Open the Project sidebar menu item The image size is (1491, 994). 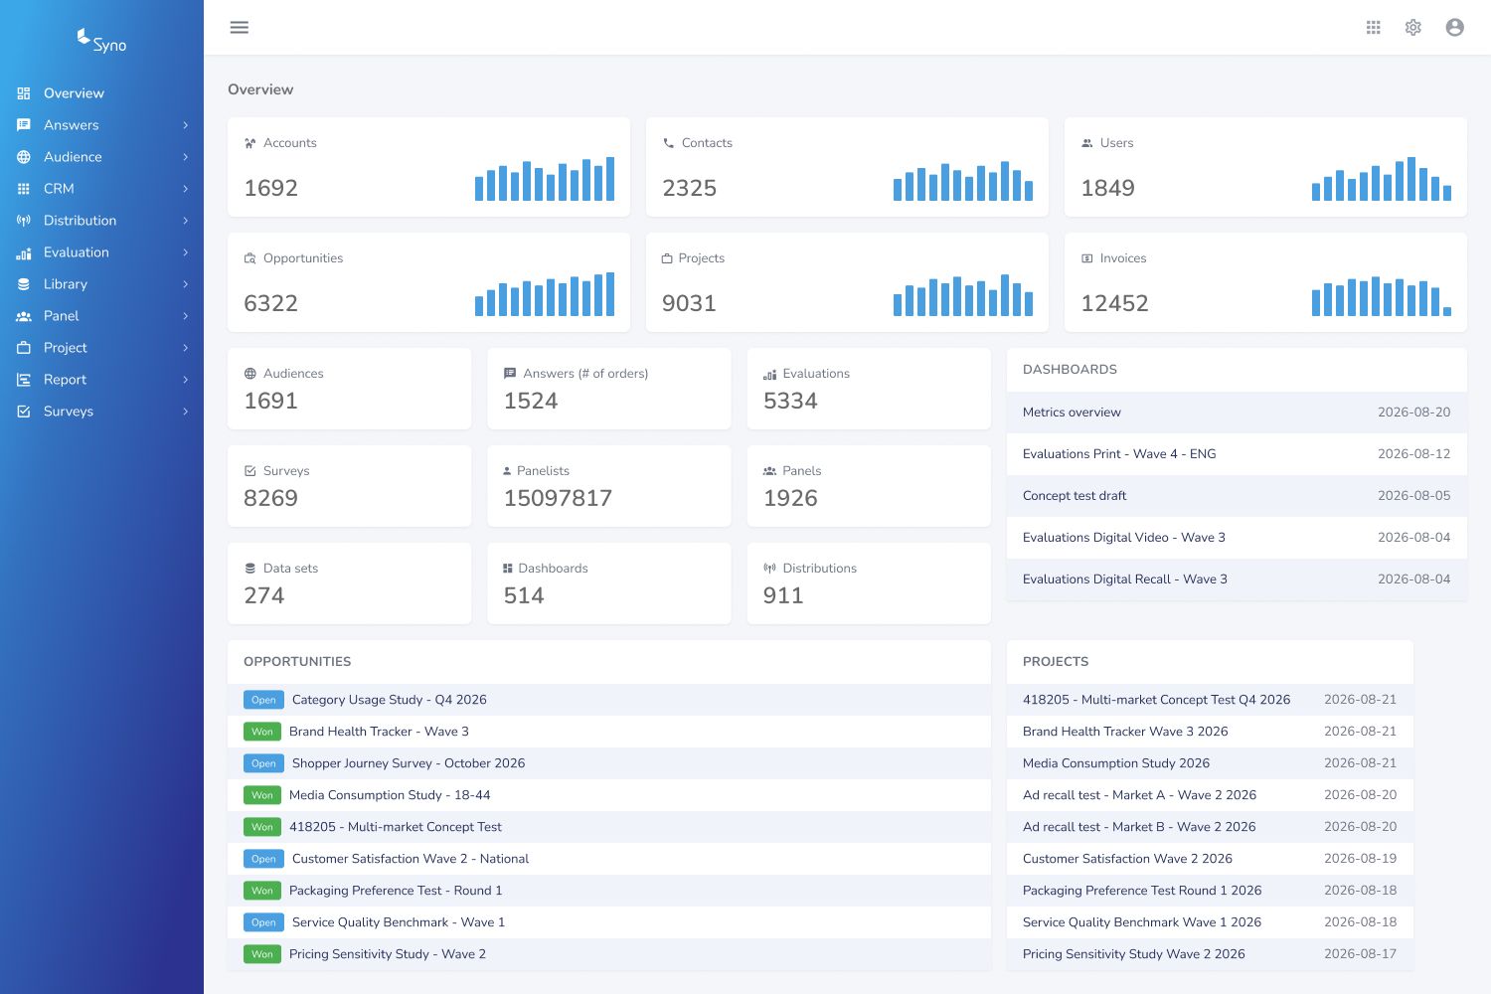pos(101,348)
